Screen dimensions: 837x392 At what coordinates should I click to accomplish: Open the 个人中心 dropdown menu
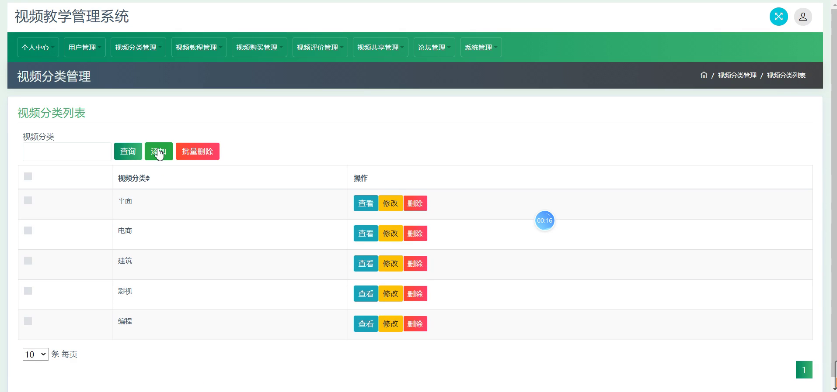(38, 47)
